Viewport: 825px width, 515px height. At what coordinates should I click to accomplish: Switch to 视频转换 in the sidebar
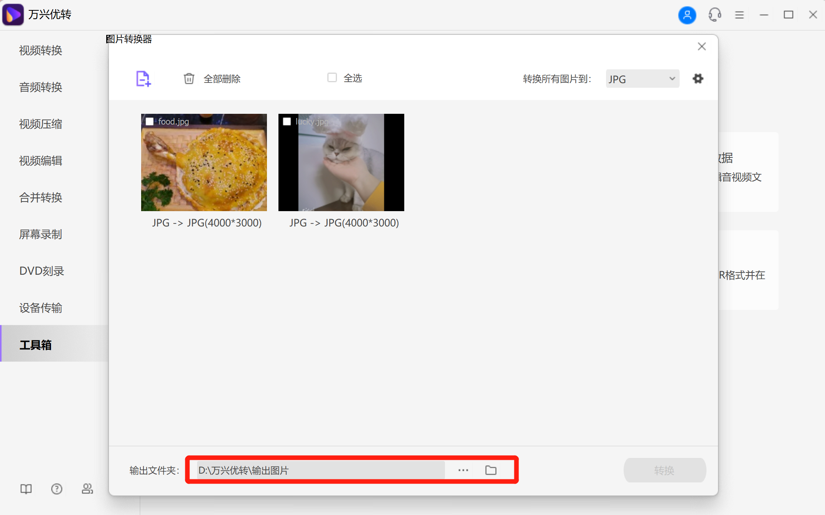pyautogui.click(x=40, y=50)
